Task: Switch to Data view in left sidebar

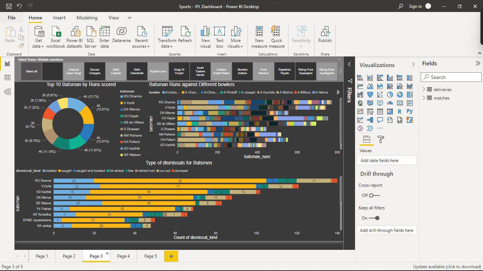Action: [x=7, y=78]
